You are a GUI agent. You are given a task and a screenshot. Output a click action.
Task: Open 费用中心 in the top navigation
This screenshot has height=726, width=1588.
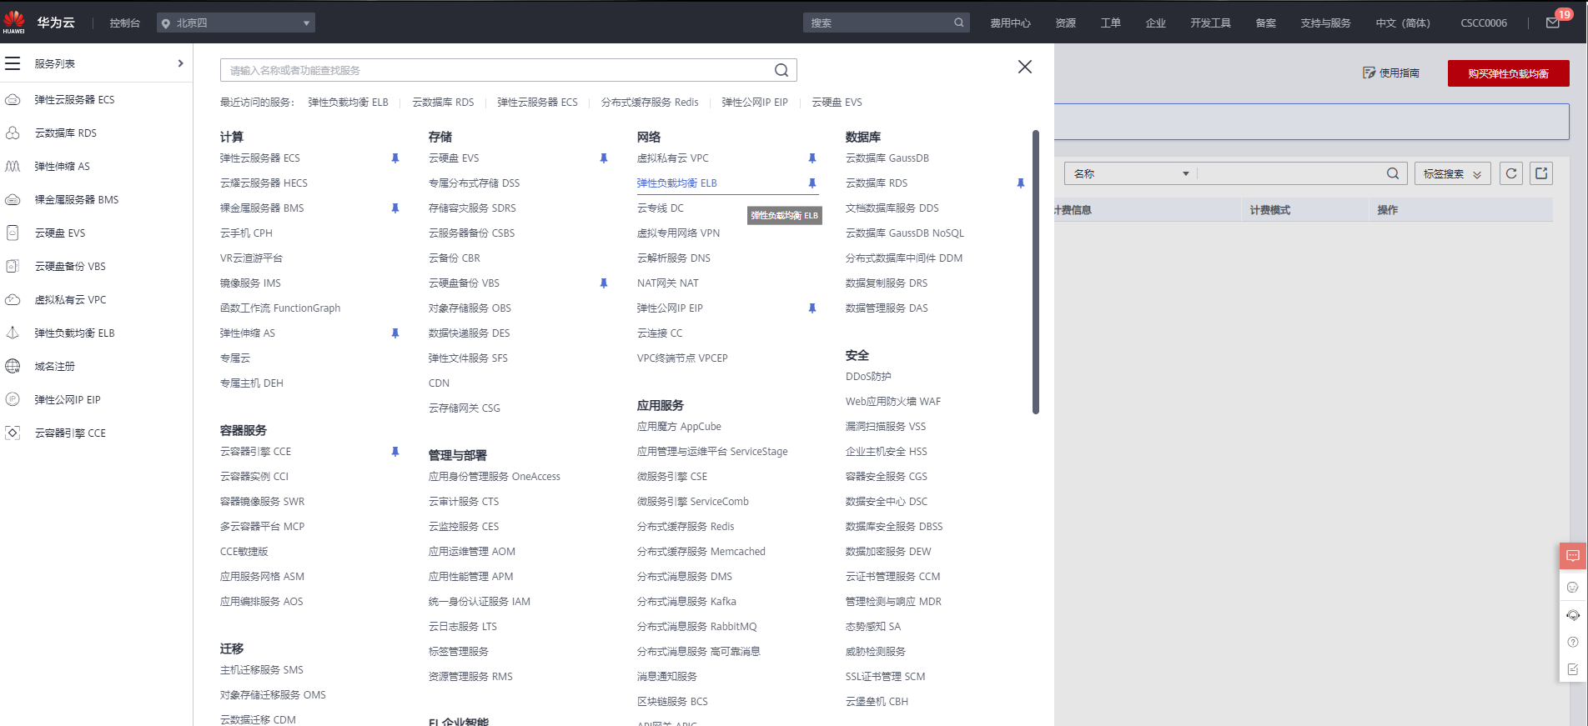(1011, 23)
